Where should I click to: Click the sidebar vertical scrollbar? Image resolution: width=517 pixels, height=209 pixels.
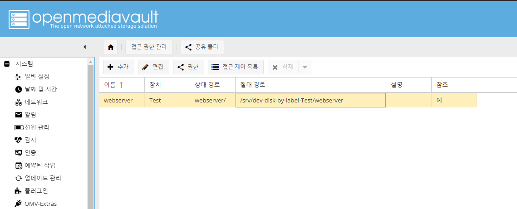point(90,136)
